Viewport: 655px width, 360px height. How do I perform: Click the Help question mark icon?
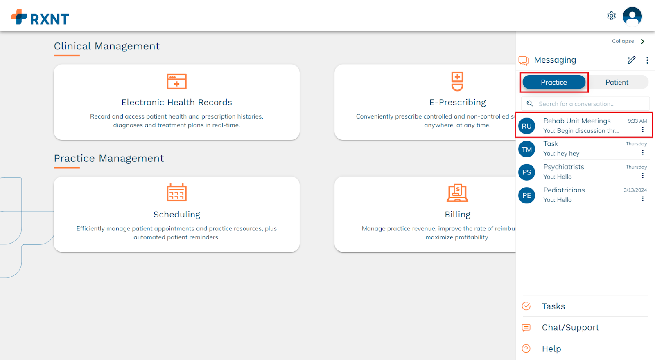click(526, 349)
